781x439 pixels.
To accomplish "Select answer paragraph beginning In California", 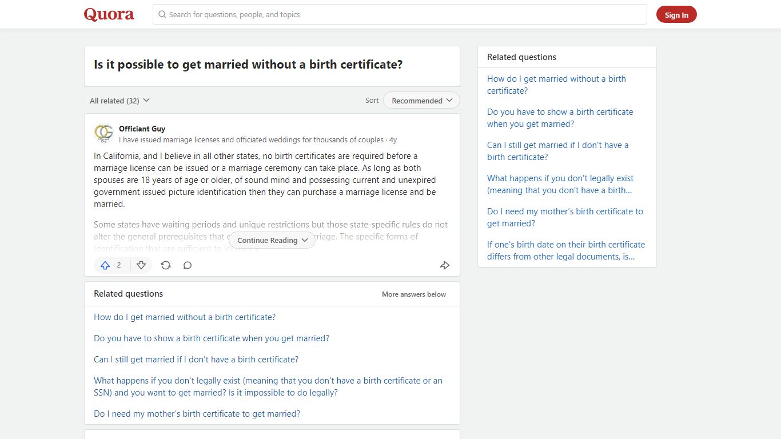I will 265,179.
